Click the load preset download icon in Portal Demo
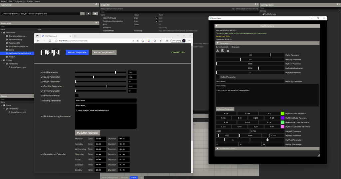Image resolution: width=341 pixels, height=179 pixels. [x=218, y=51]
